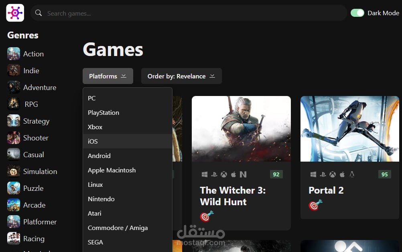Click the app logo icon
Image resolution: width=402 pixels, height=252 pixels.
click(15, 13)
